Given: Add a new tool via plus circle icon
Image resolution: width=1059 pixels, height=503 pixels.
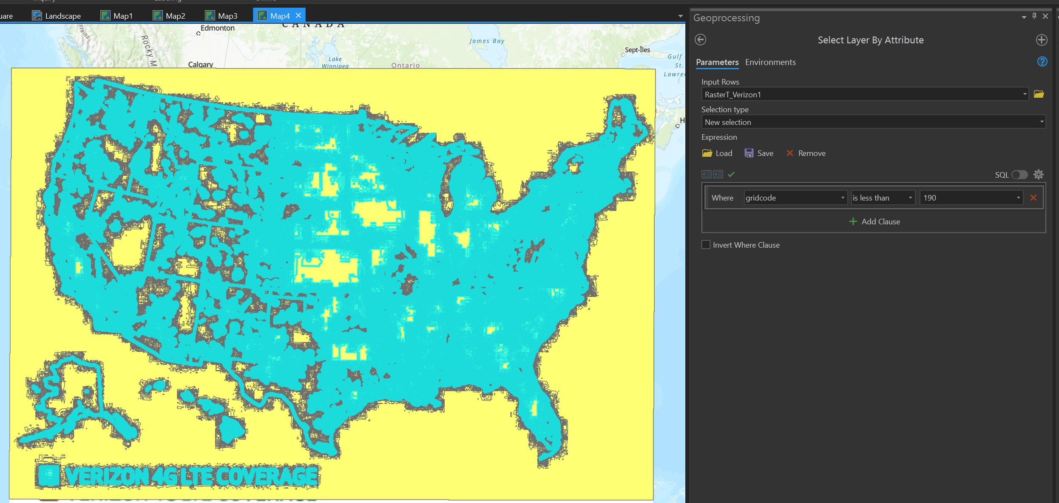Looking at the screenshot, I should (1042, 40).
